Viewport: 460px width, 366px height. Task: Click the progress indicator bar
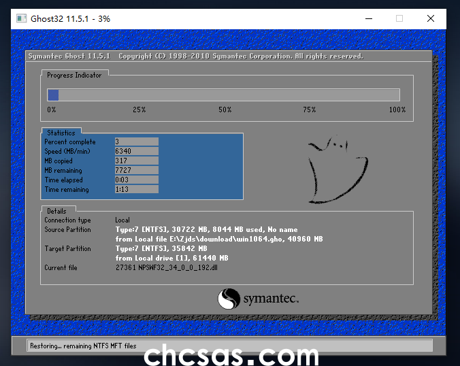[x=223, y=95]
